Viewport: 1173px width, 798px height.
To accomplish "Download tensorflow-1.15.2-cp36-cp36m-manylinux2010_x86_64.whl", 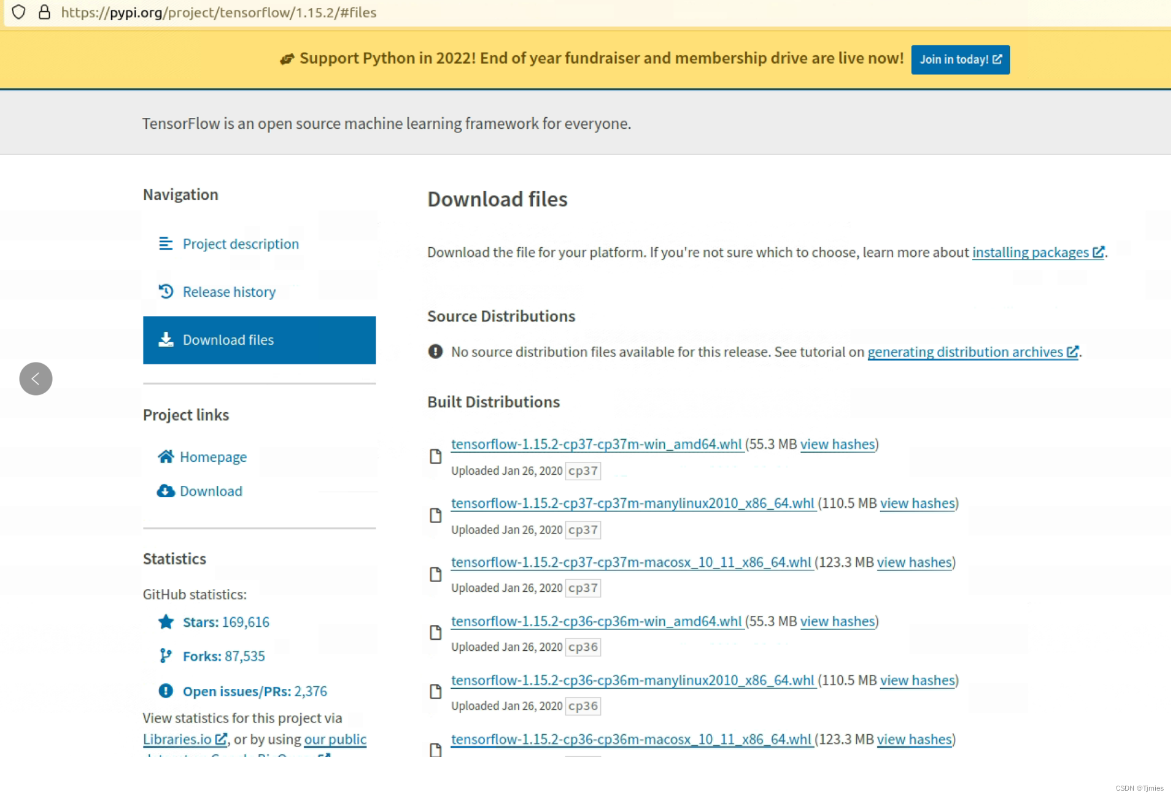I will (x=633, y=681).
